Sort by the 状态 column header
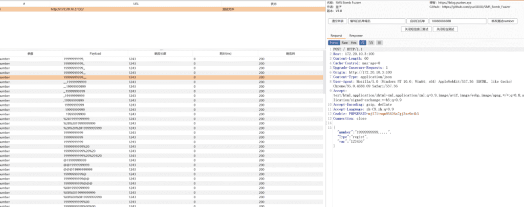The height and width of the screenshot is (207, 524). pos(273,4)
